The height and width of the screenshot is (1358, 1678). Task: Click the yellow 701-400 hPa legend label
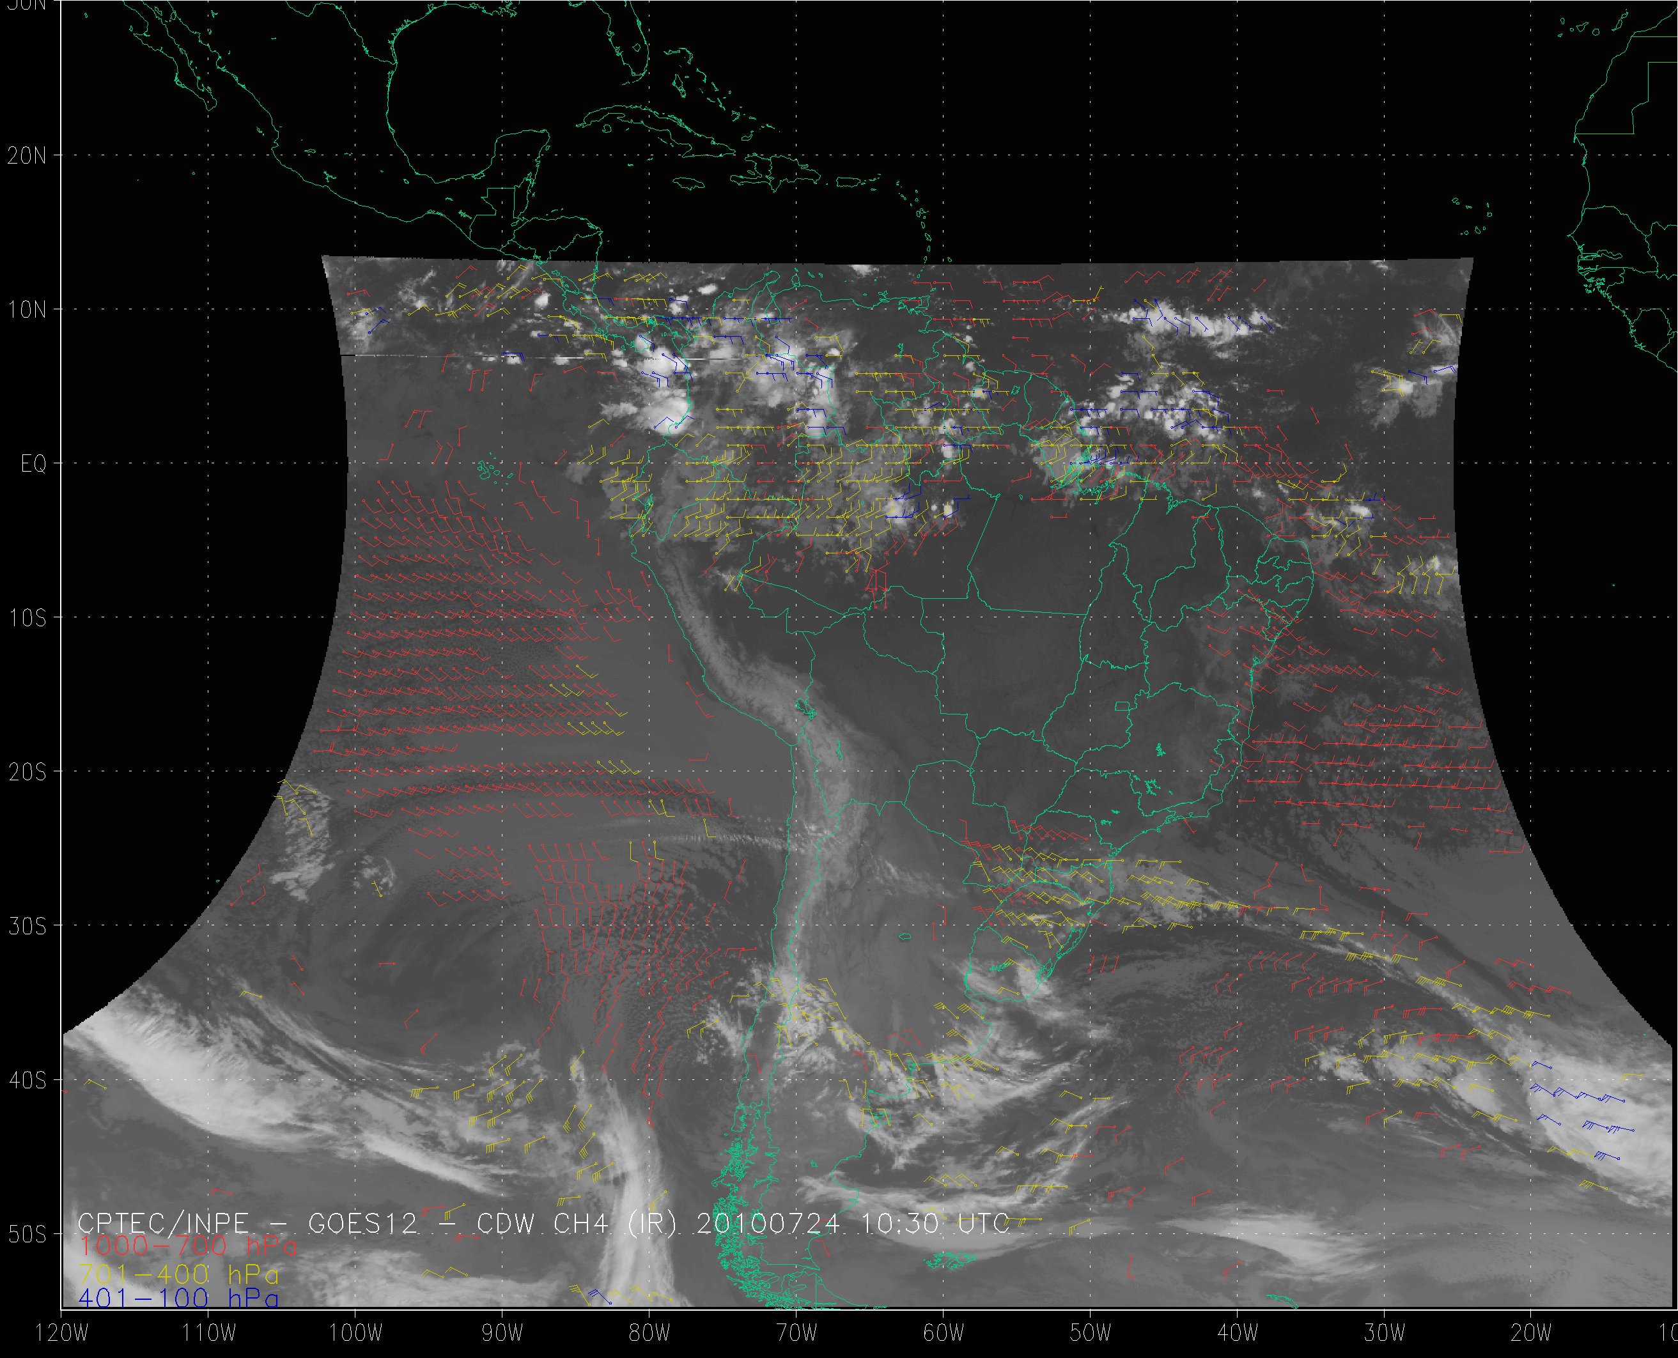179,1274
